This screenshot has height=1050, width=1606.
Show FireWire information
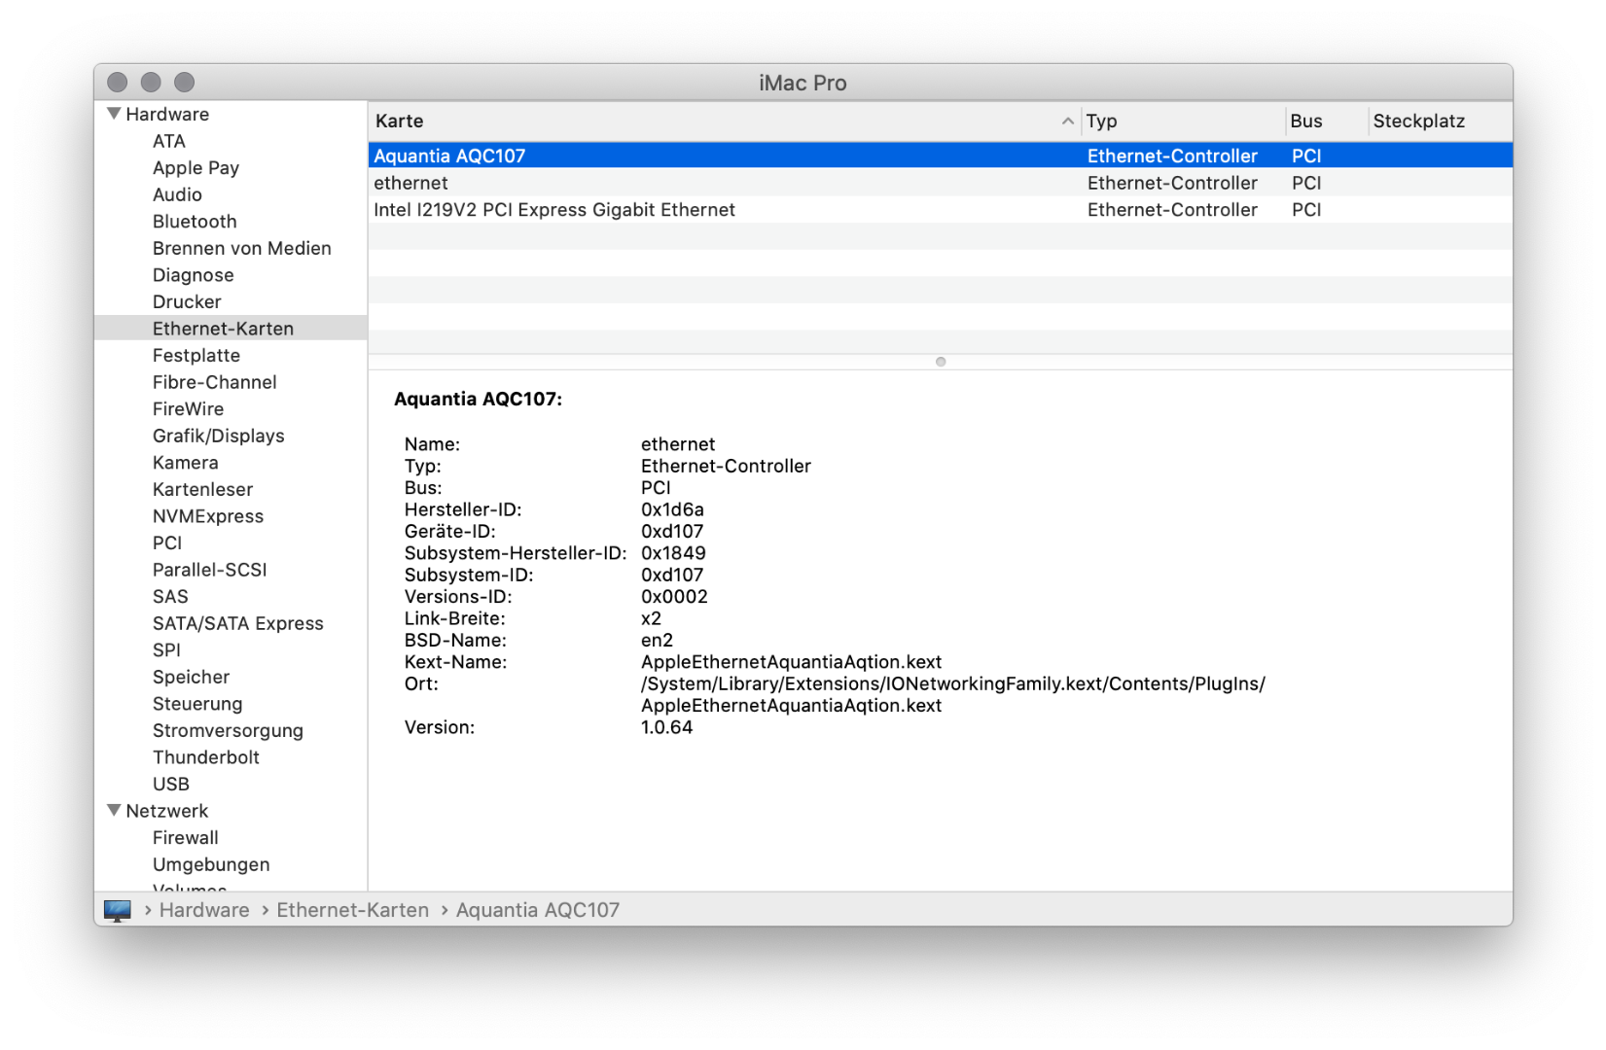[188, 409]
